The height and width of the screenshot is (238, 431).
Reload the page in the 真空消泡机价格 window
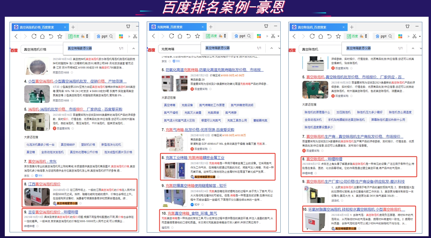pyautogui.click(x=34, y=36)
